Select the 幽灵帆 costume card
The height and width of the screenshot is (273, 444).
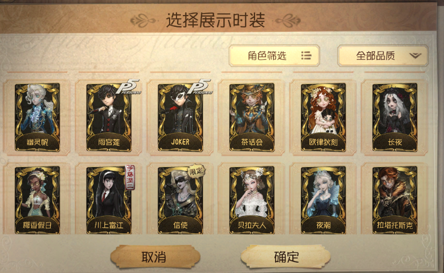(x=37, y=117)
